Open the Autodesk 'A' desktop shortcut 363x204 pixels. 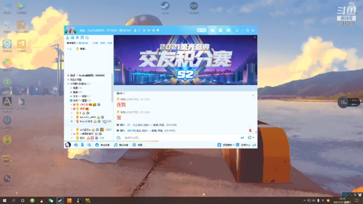(x=7, y=104)
